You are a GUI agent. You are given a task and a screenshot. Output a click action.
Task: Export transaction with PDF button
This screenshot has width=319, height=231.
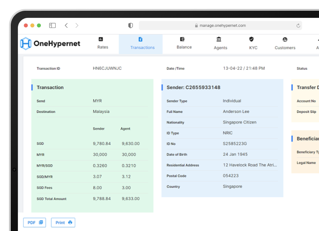[35, 222]
